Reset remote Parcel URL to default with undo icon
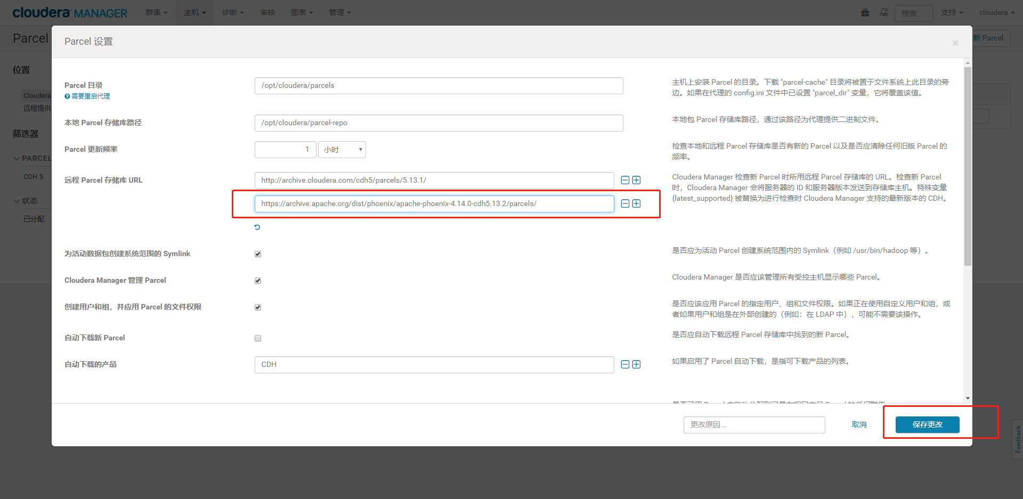The image size is (1023, 499). click(x=257, y=227)
